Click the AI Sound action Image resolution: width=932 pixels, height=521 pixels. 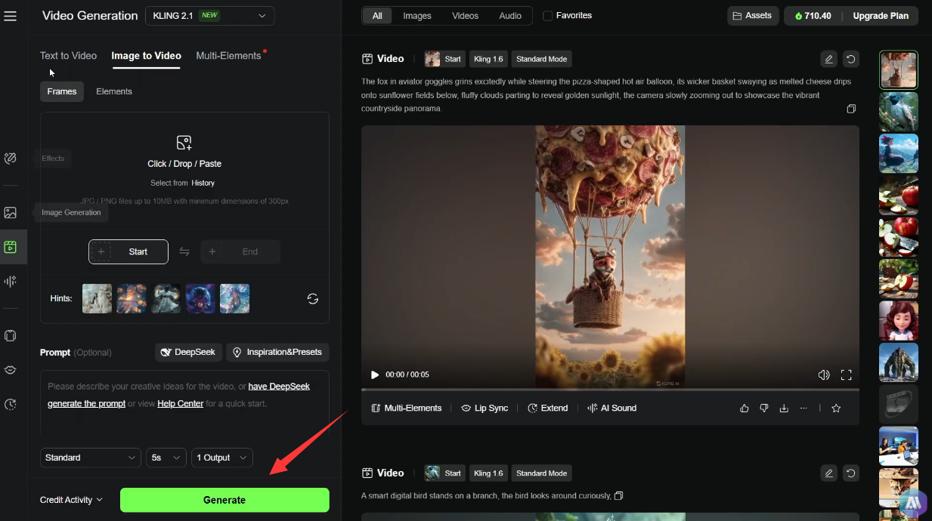(612, 408)
